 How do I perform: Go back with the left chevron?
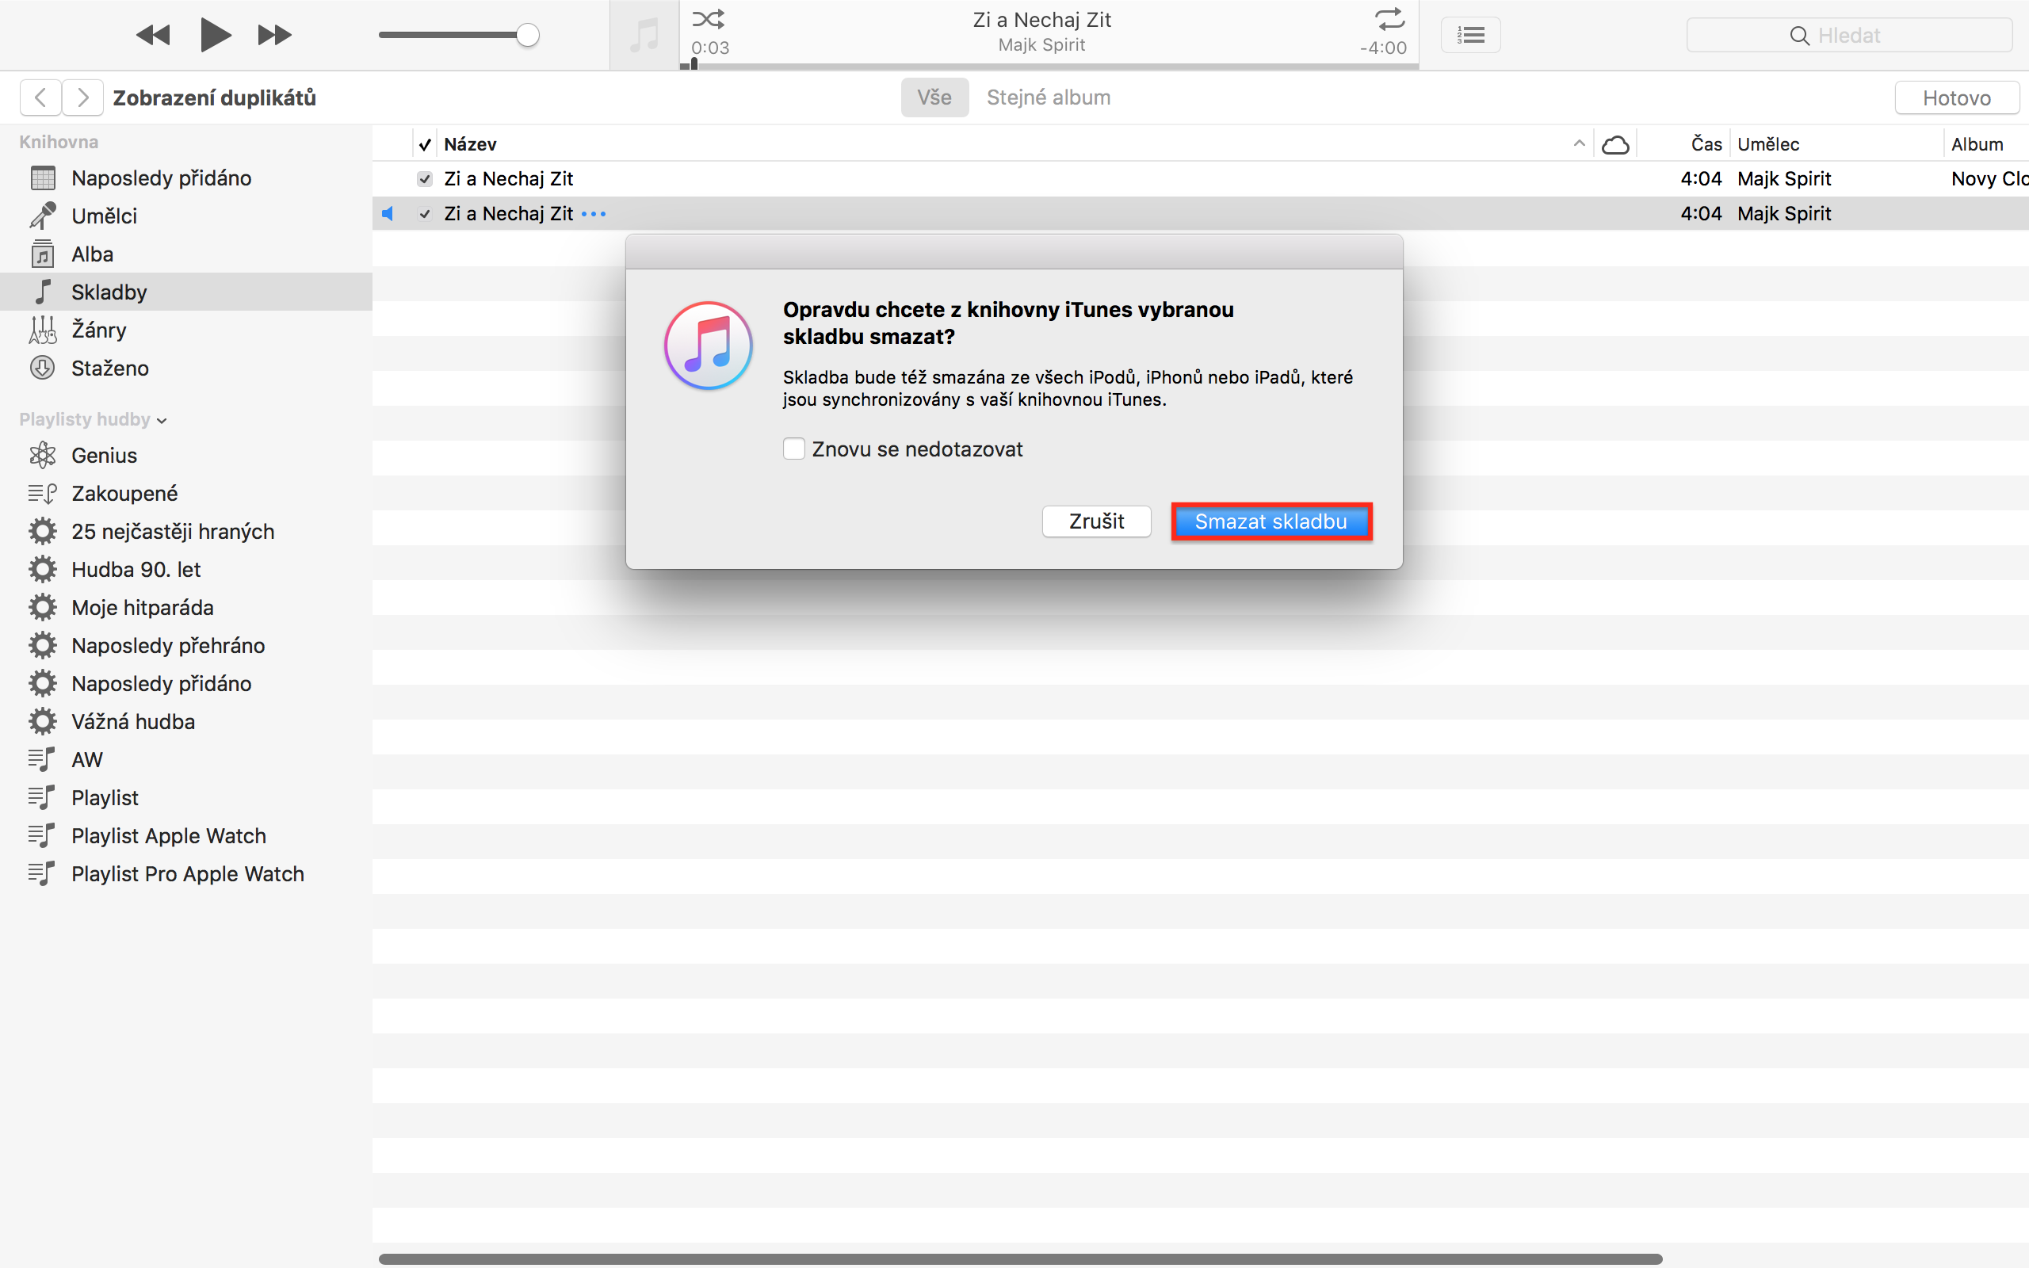(40, 98)
